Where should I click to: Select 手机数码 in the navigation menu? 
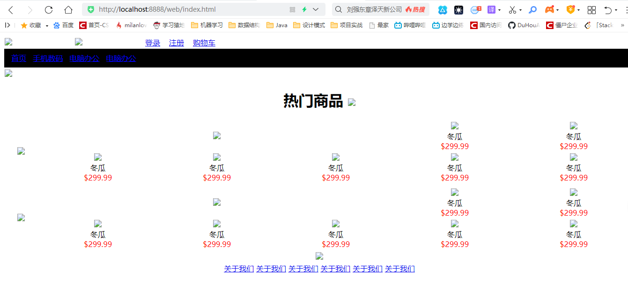pos(47,58)
